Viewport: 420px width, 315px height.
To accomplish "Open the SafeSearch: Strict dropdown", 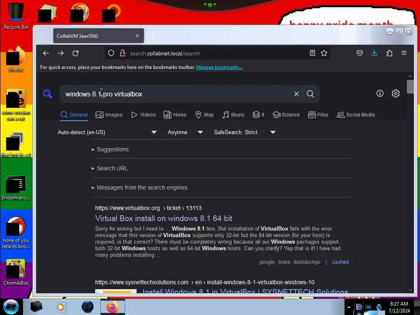I will [244, 132].
